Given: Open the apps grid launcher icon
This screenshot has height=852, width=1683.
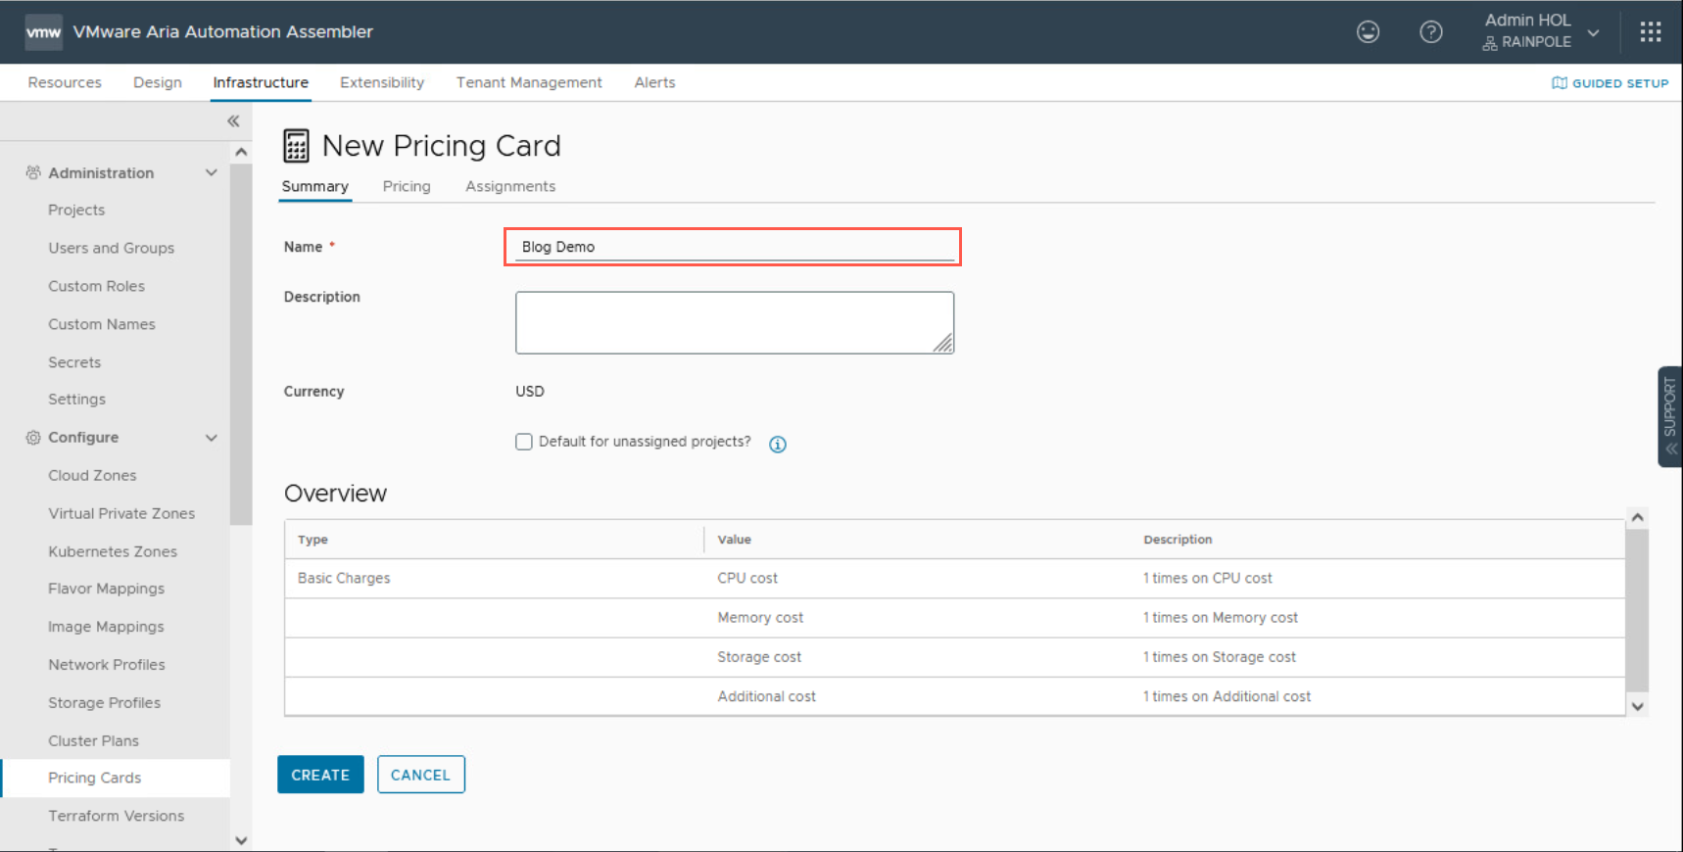Looking at the screenshot, I should tap(1650, 32).
